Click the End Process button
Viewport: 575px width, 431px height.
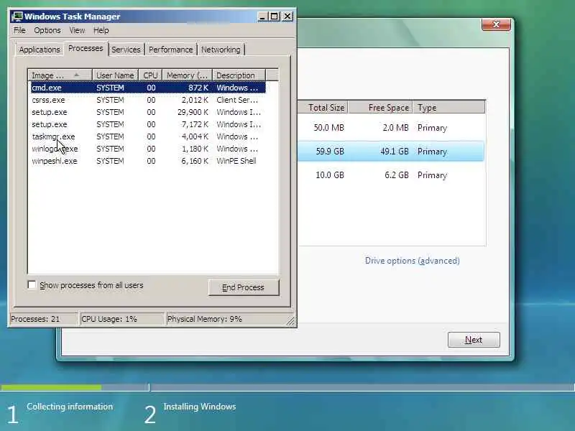click(x=244, y=287)
